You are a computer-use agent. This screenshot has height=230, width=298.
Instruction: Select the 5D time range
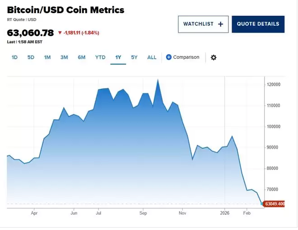(31, 57)
